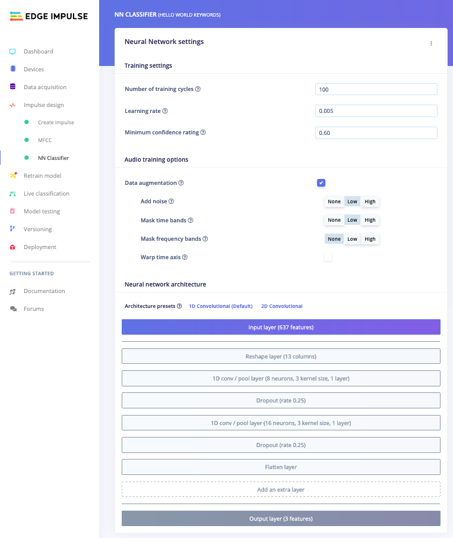Viewport: 453px width, 538px height.
Task: Open the Deployment box icon
Action: point(12,247)
